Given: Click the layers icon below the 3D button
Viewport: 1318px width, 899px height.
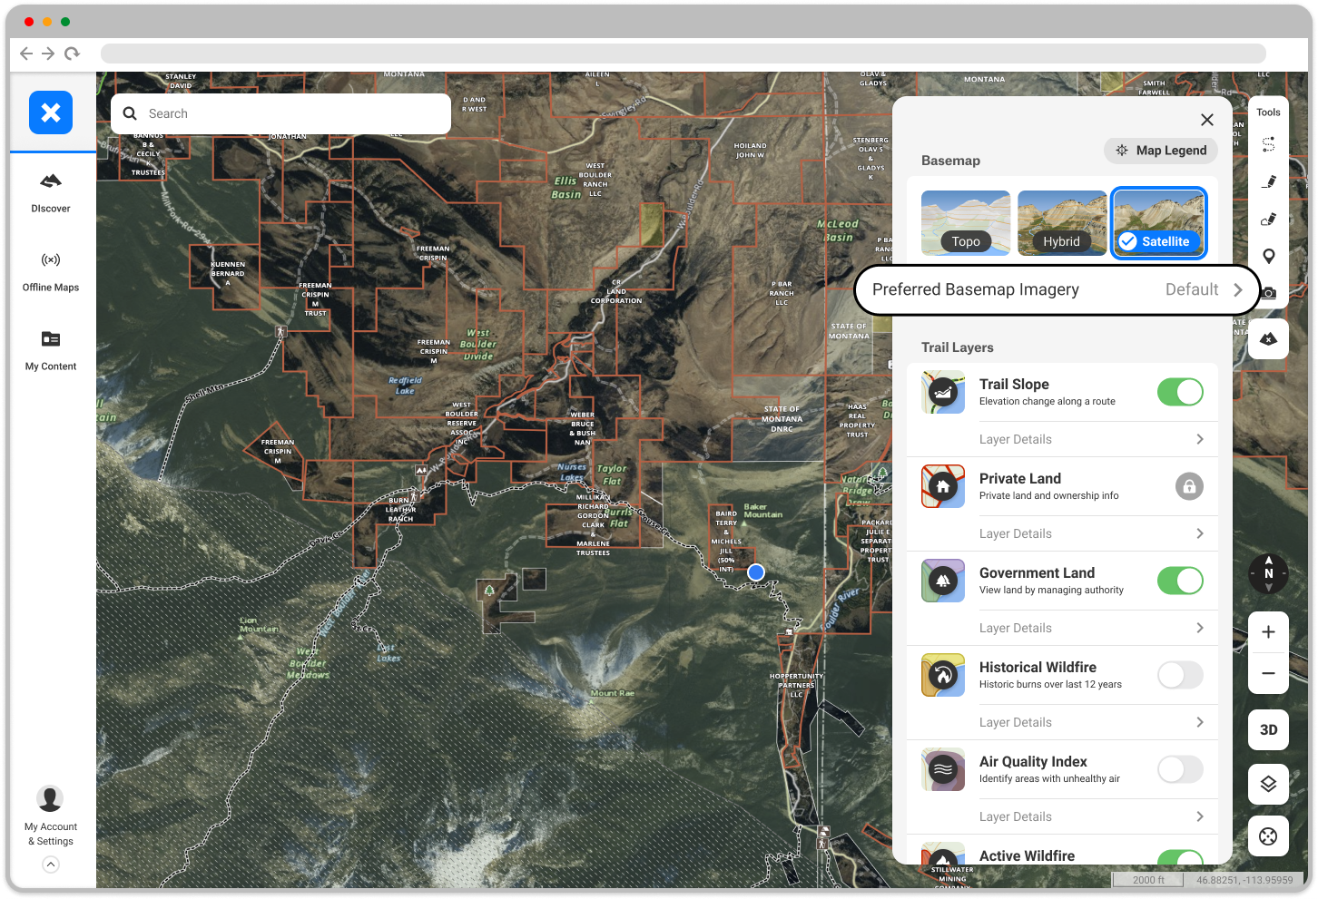Looking at the screenshot, I should point(1268,784).
